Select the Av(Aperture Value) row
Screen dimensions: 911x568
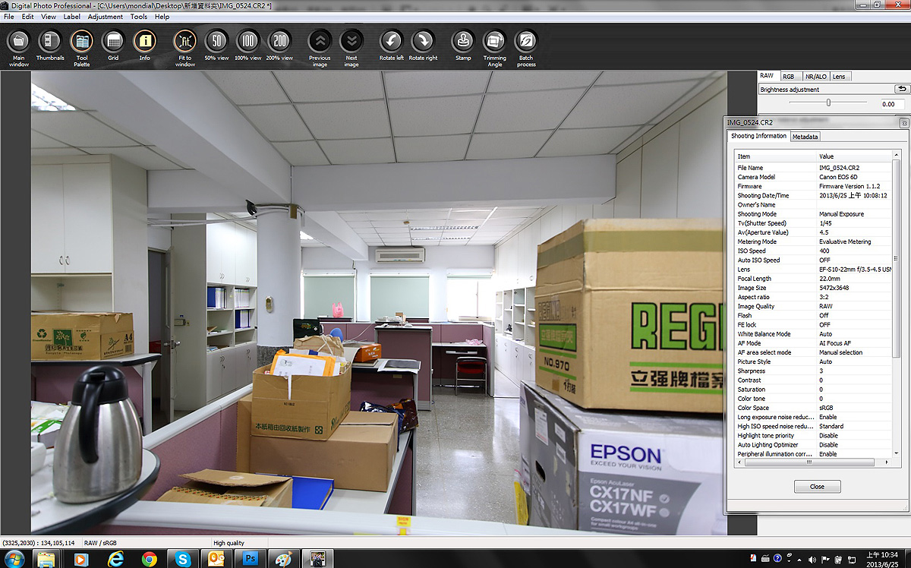pyautogui.click(x=813, y=232)
